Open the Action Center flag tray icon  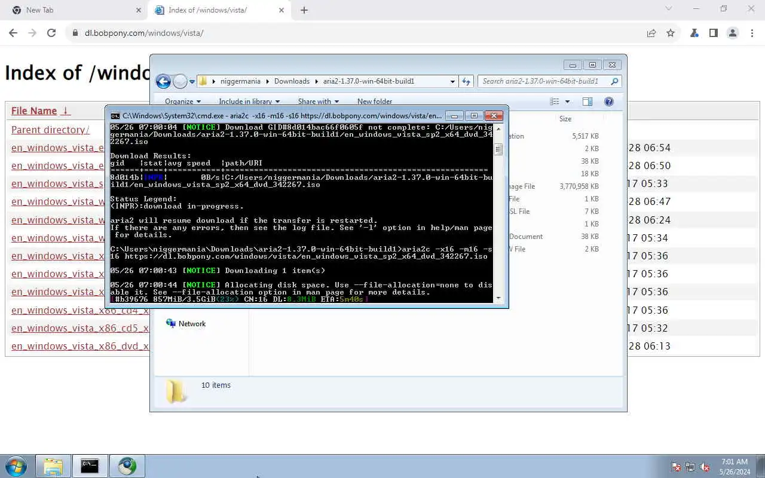(x=676, y=467)
